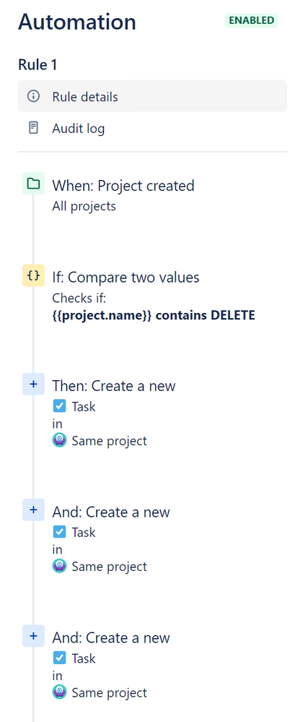The height and width of the screenshot is (722, 308).
Task: Click the Task checkbox icon in last And action
Action: (x=59, y=658)
